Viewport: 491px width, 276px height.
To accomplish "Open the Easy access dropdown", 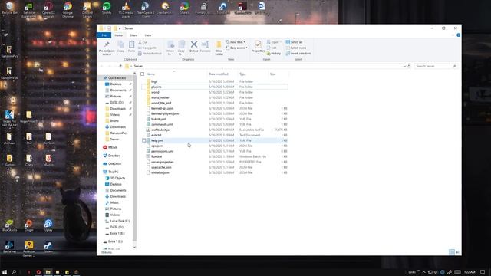I will click(237, 48).
